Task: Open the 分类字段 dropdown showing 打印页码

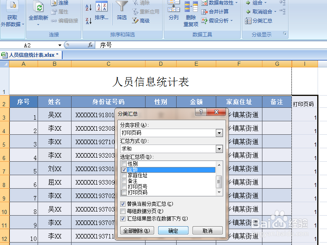Action: [219, 133]
